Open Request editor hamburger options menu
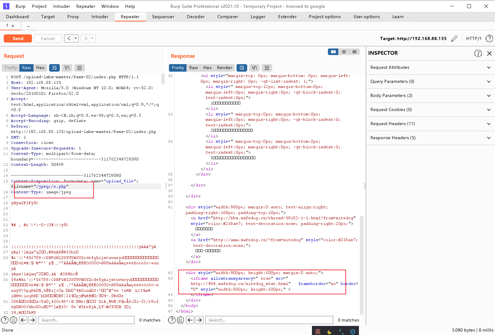This screenshot has height=335, width=495. click(x=79, y=68)
